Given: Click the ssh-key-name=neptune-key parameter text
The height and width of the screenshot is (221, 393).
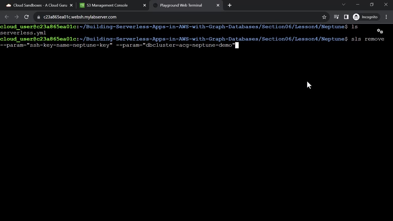Looking at the screenshot, I should [x=56, y=45].
